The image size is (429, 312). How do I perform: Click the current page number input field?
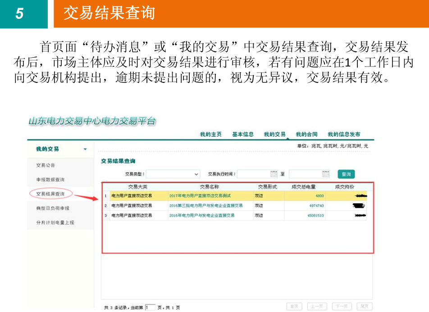click(x=150, y=307)
